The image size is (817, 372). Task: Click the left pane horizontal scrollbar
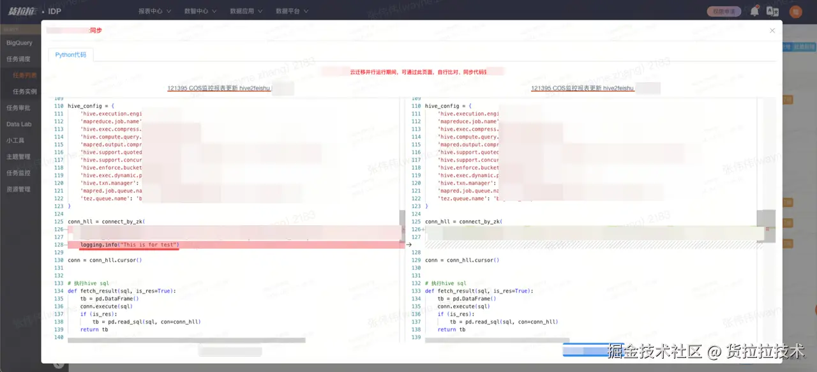click(x=186, y=341)
